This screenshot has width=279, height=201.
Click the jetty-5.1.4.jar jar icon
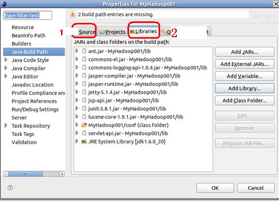[84, 92]
